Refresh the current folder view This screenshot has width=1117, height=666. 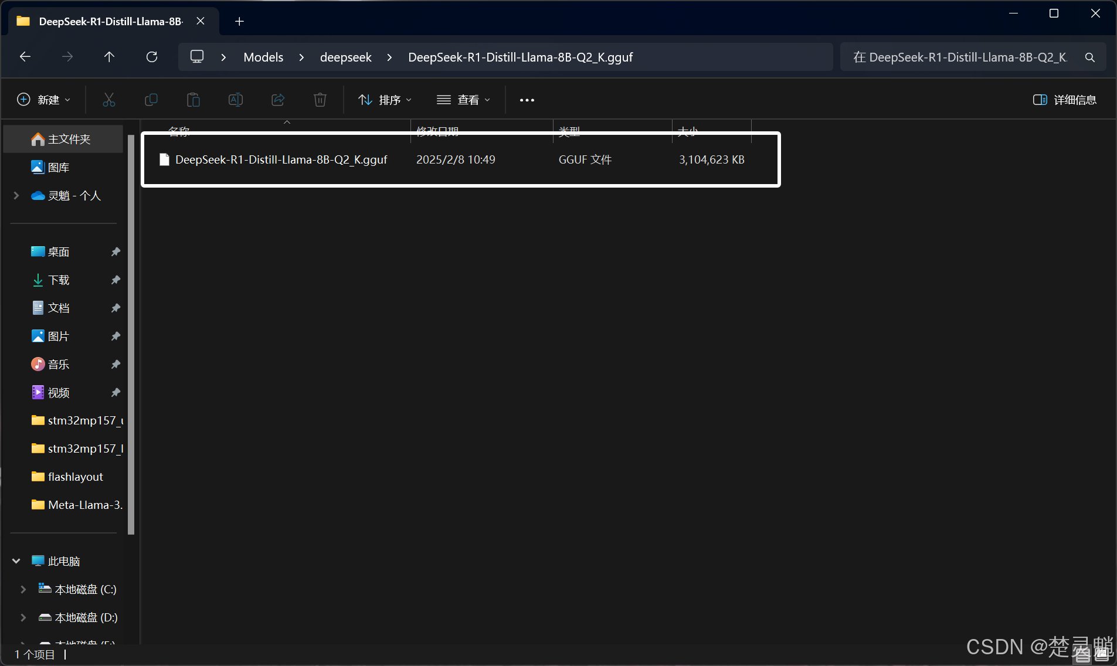152,57
